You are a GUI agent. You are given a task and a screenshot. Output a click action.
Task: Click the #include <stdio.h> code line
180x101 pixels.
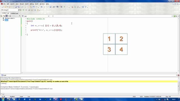[36, 19]
